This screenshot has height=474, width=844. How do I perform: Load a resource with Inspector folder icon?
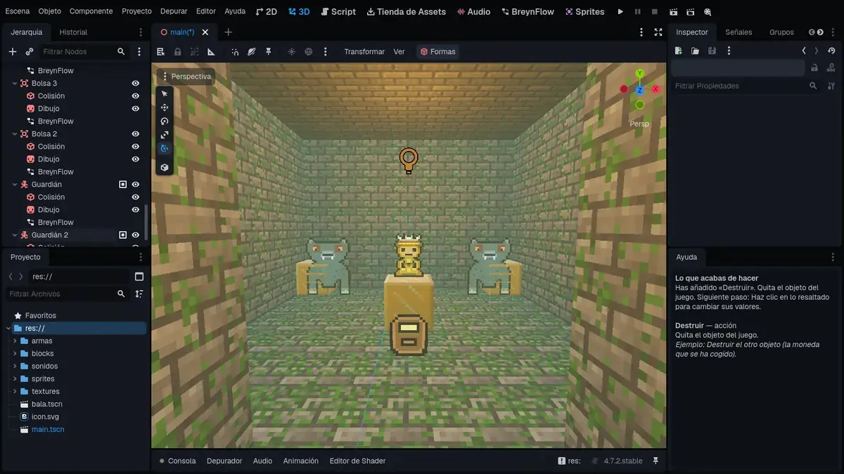click(x=695, y=51)
